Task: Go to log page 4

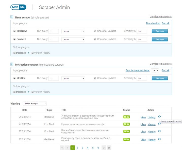Action: pyautogui.click(x=88, y=148)
